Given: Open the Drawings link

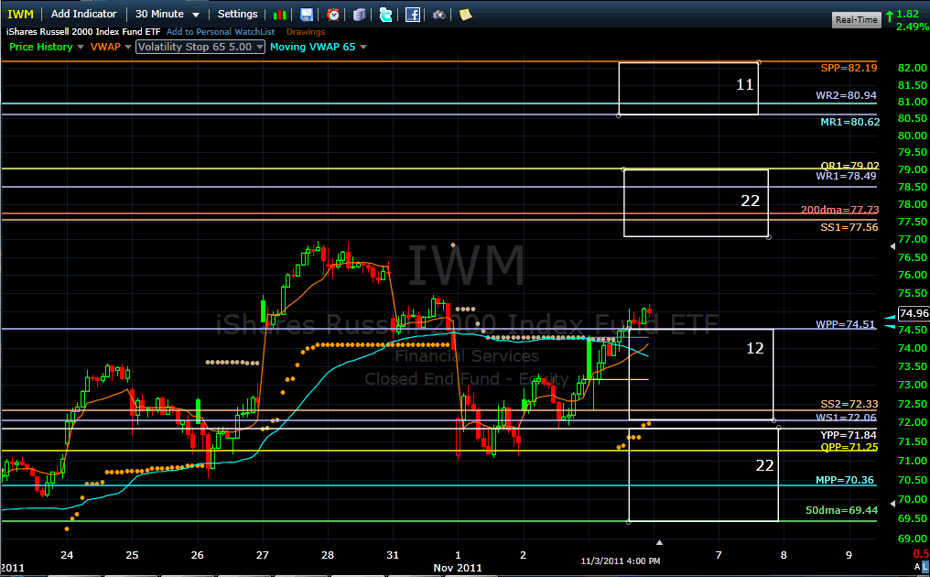Looking at the screenshot, I should 306,32.
